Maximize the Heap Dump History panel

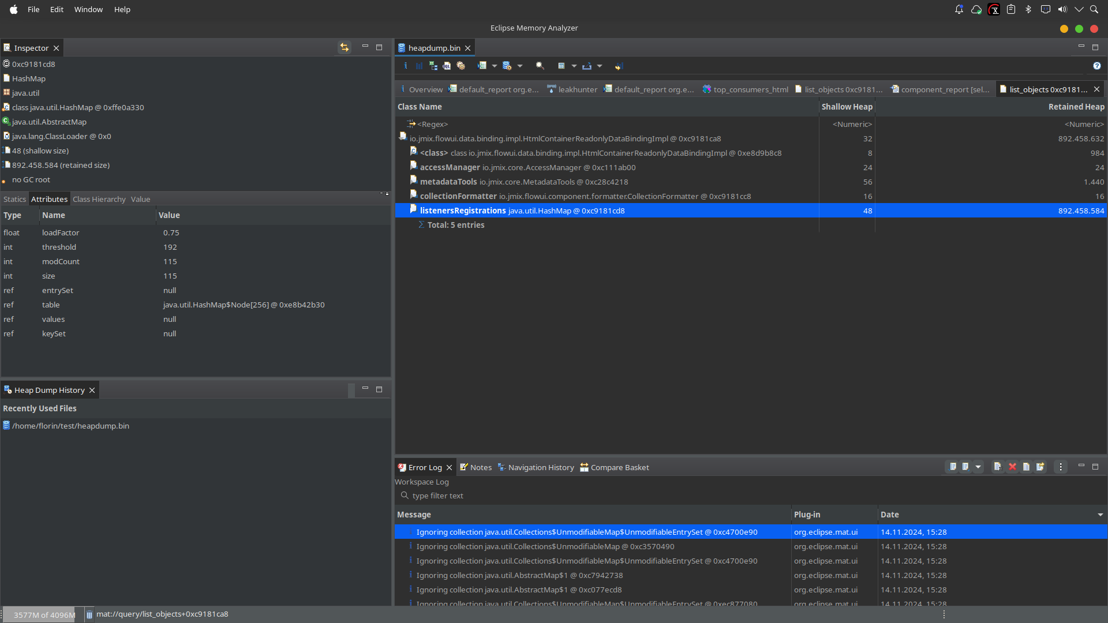point(379,389)
